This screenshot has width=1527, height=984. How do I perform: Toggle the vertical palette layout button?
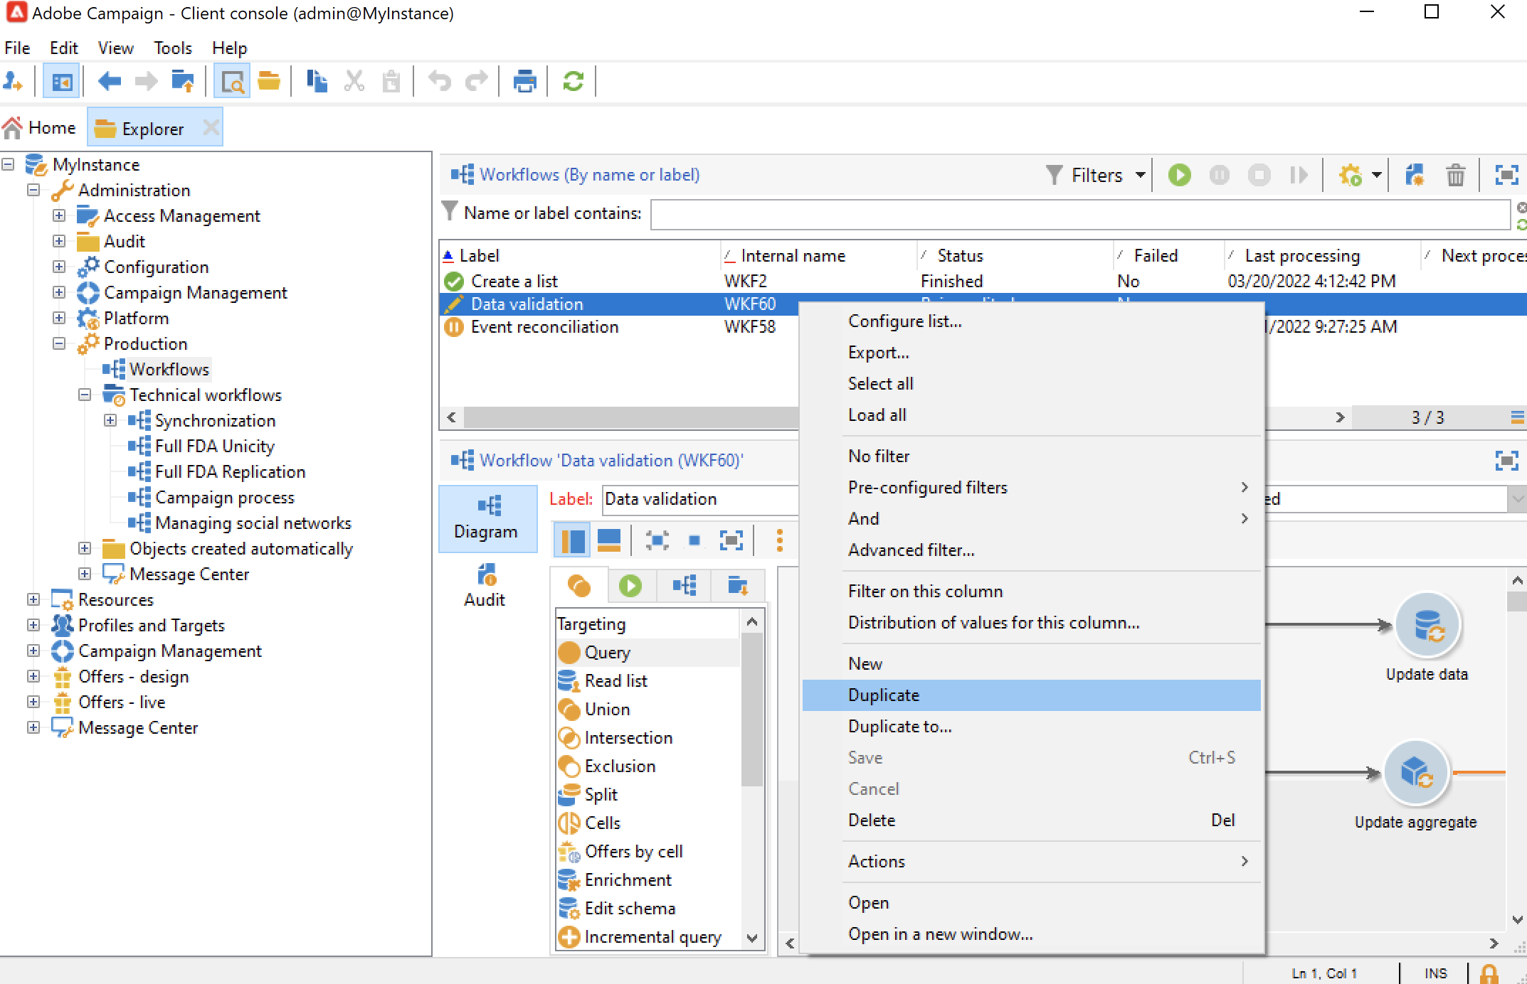tap(572, 540)
